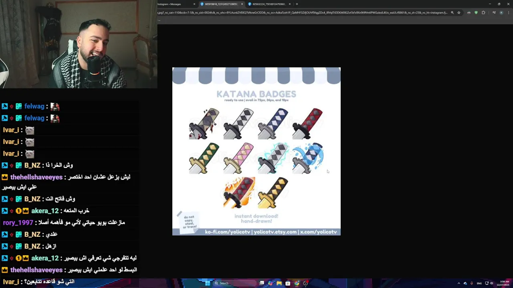Open Microsoft Store from the taskbar
The height and width of the screenshot is (288, 513).
coord(288,283)
